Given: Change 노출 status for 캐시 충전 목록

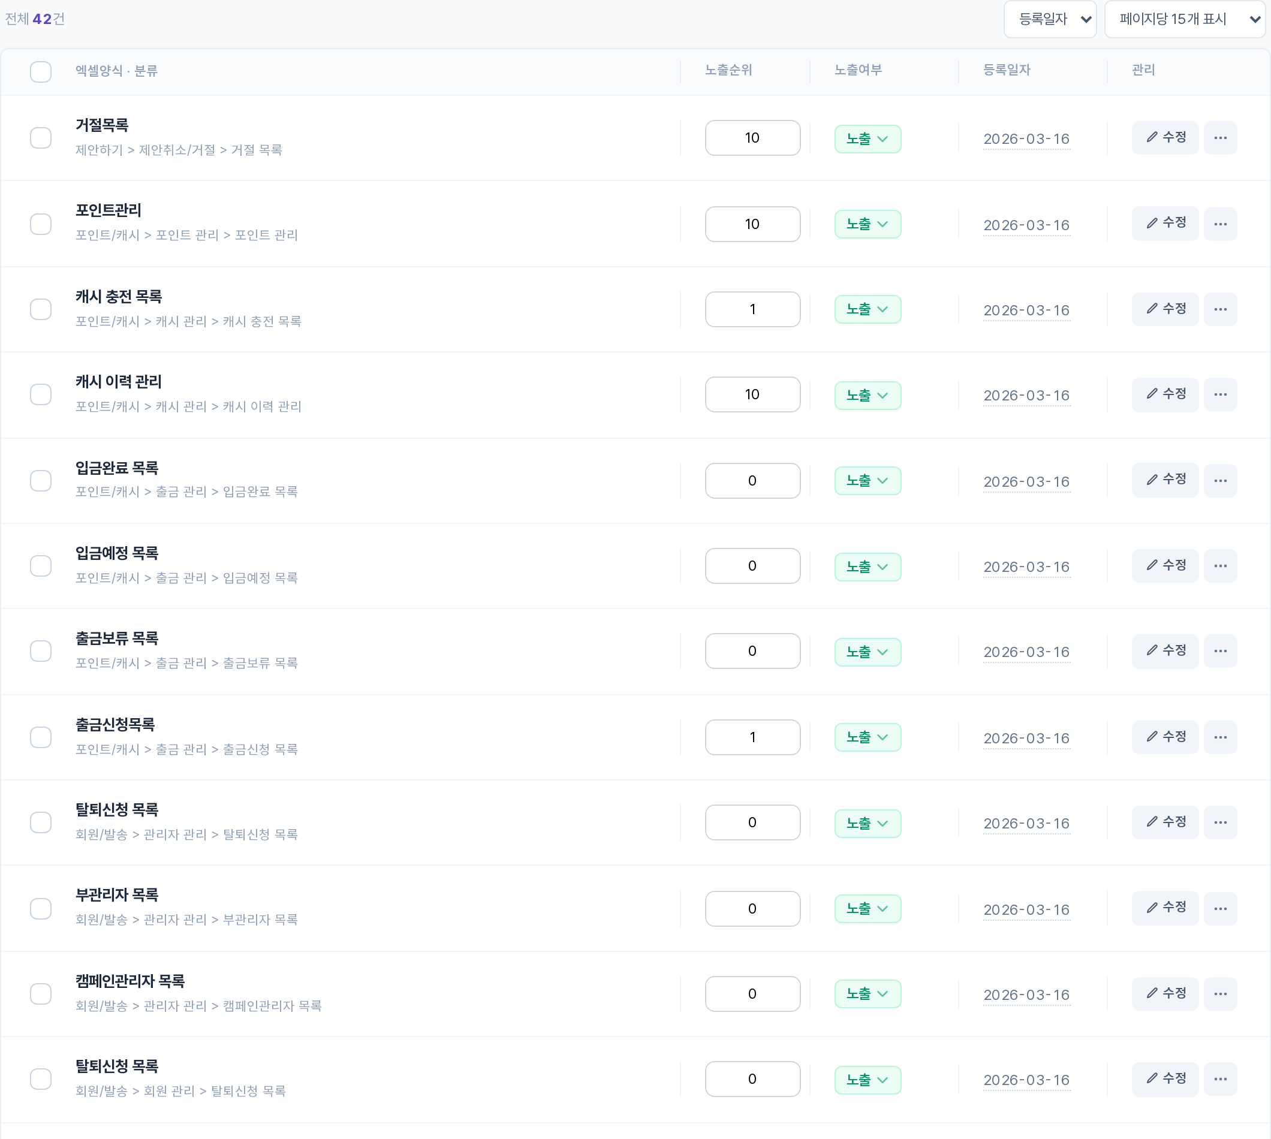Looking at the screenshot, I should [868, 309].
